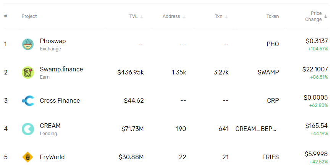Screen dimensions: 336x168
Task: Sort table by Price Change arrow
Action: [x=326, y=16]
